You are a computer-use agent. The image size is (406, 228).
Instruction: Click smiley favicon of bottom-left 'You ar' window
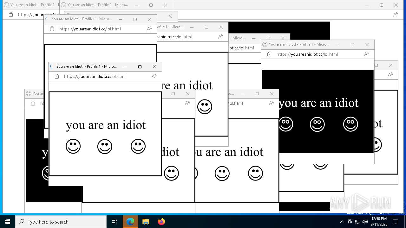pyautogui.click(x=29, y=93)
